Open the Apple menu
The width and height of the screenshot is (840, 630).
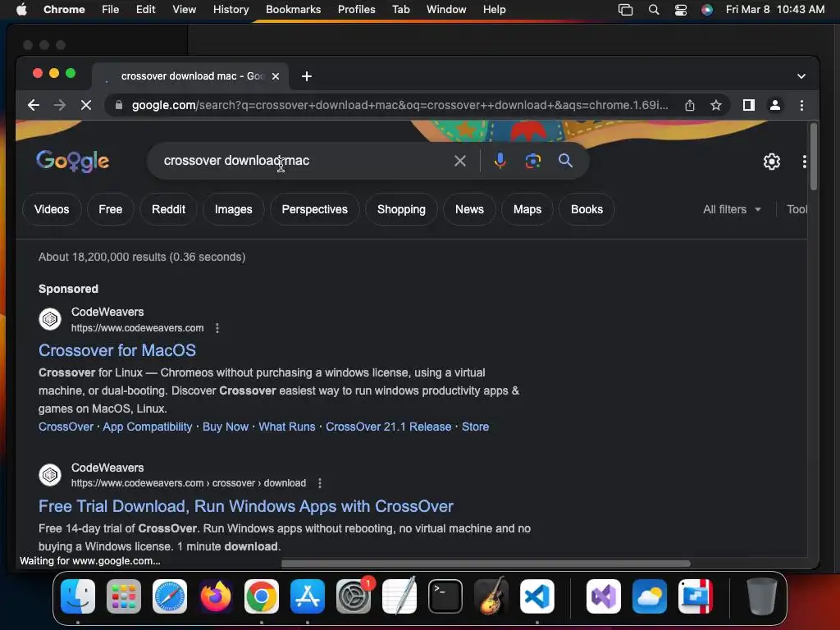click(21, 9)
